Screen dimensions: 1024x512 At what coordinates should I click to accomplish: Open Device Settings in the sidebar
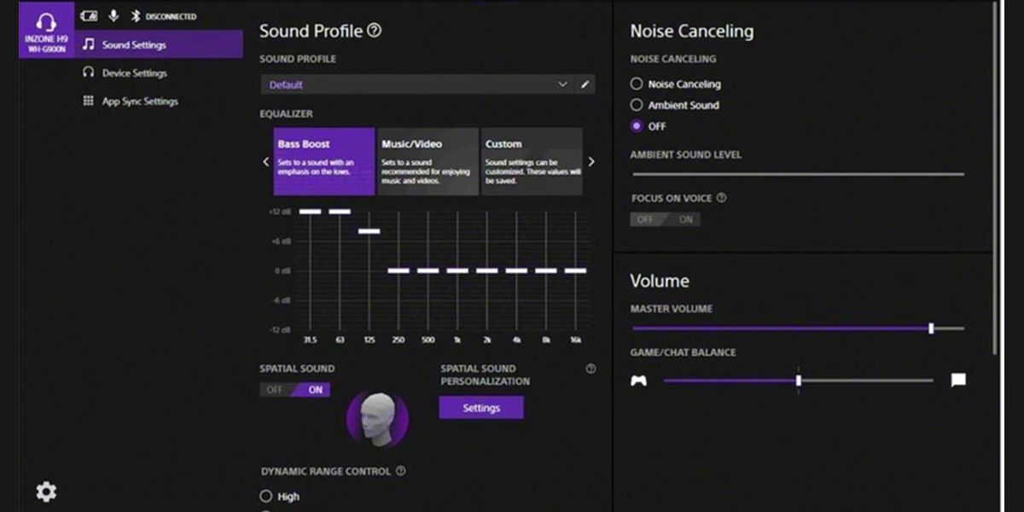coord(134,73)
